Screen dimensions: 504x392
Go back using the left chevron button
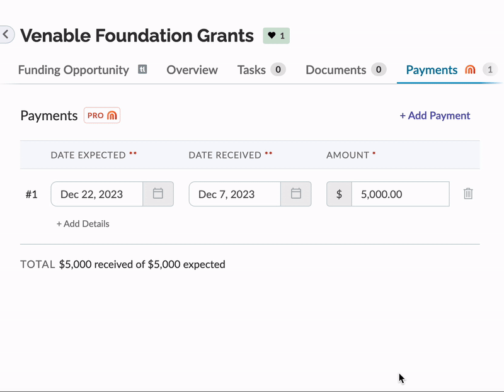[6, 35]
